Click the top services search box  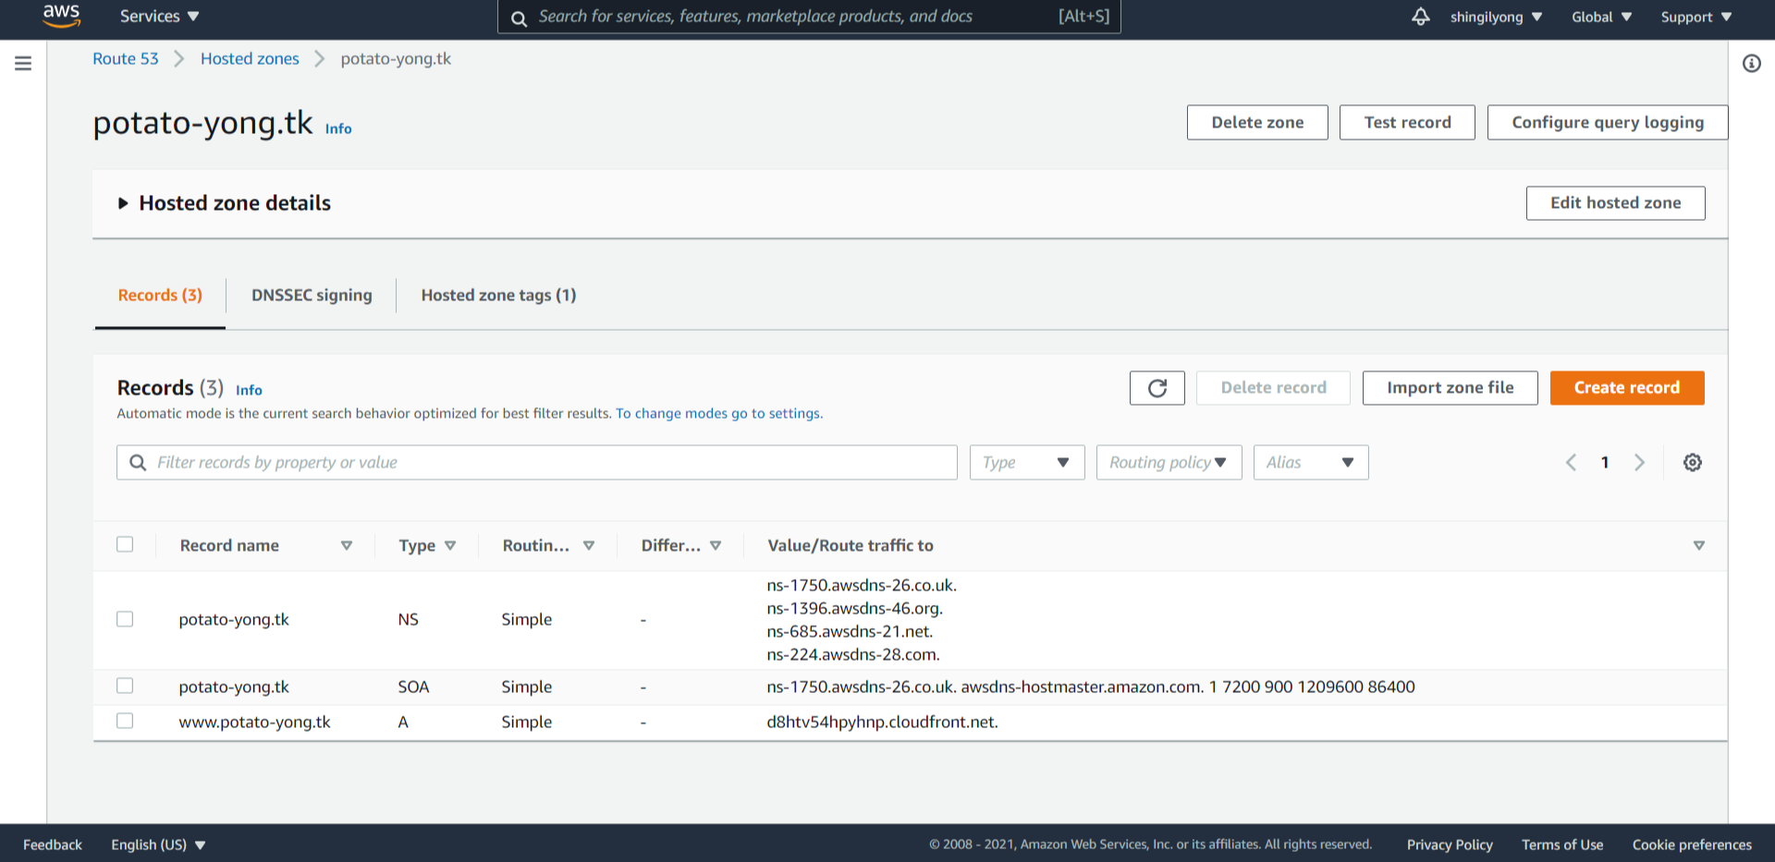[809, 17]
